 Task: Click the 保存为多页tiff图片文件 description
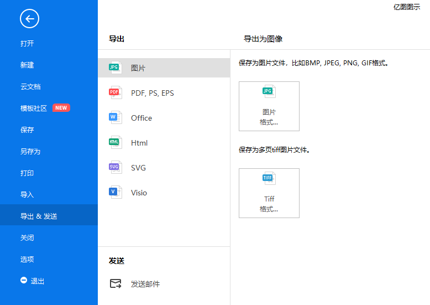[x=275, y=150]
